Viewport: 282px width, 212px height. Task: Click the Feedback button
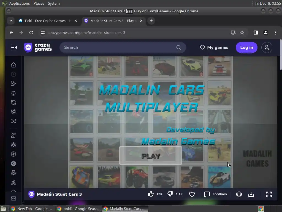coord(216,194)
